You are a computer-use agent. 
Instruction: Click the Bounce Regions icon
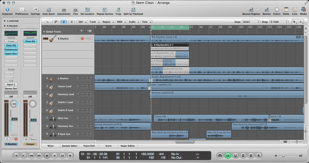click(x=251, y=10)
